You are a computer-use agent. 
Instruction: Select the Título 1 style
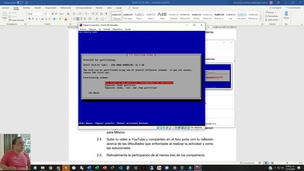[139, 16]
